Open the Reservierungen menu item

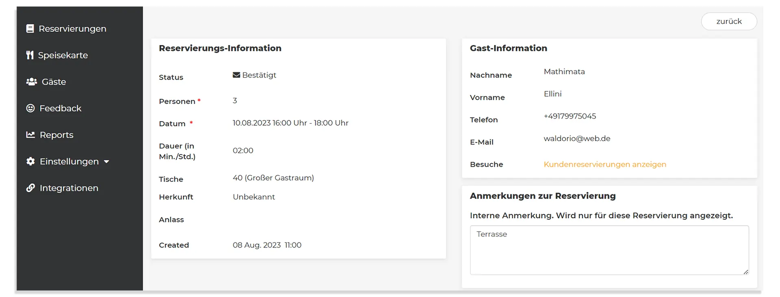(72, 29)
